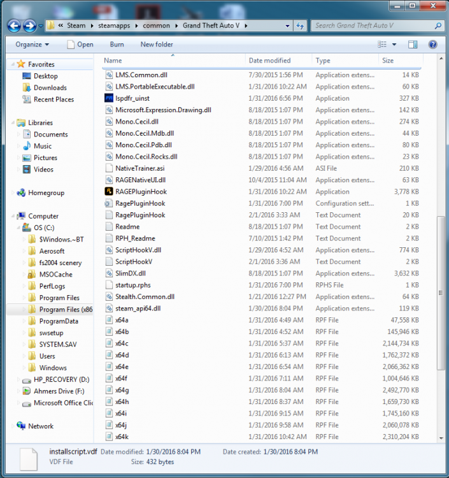Collapse the Favorites group
449x478 pixels.
pos(13,64)
